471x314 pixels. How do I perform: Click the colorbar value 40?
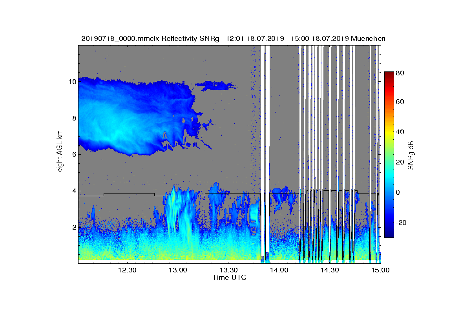coord(400,132)
